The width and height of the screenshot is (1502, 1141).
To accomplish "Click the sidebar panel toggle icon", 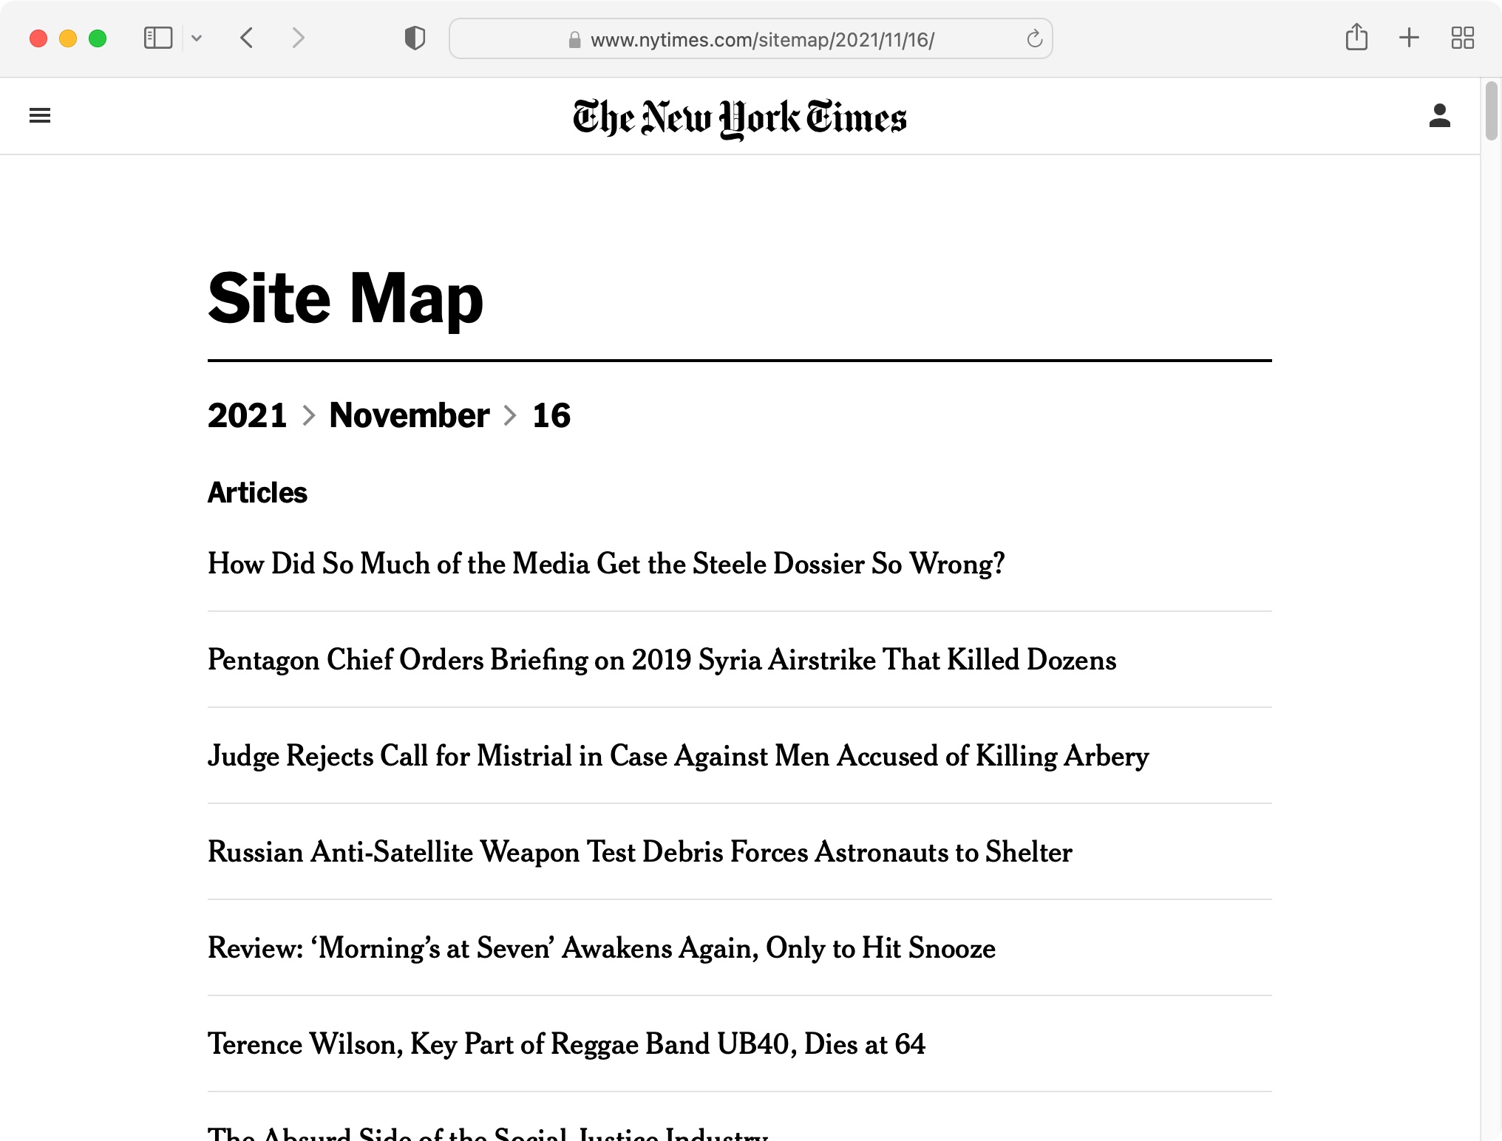I will [x=157, y=37].
